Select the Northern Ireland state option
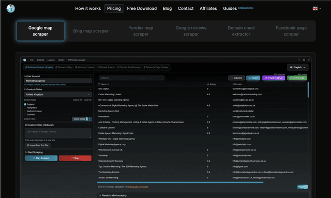 [x=25, y=111]
